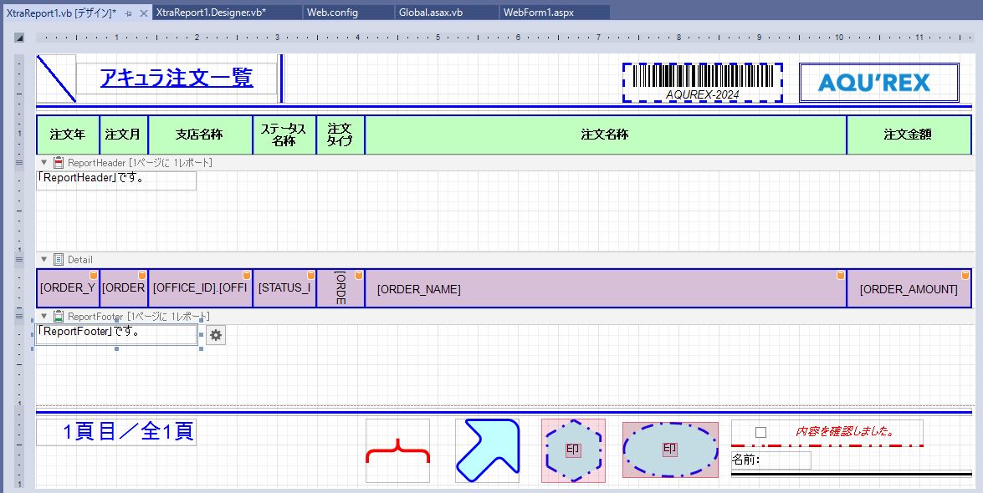Select the blue arrow shape
This screenshot has height=493, width=983.
click(x=487, y=451)
